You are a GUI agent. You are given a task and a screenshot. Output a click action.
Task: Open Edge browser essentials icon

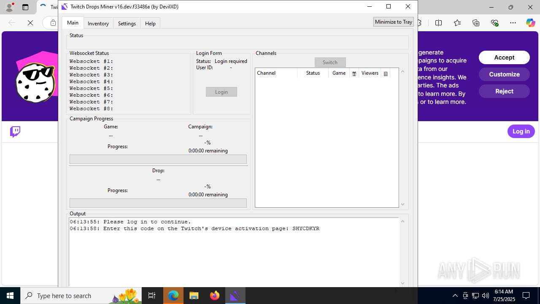click(x=494, y=23)
